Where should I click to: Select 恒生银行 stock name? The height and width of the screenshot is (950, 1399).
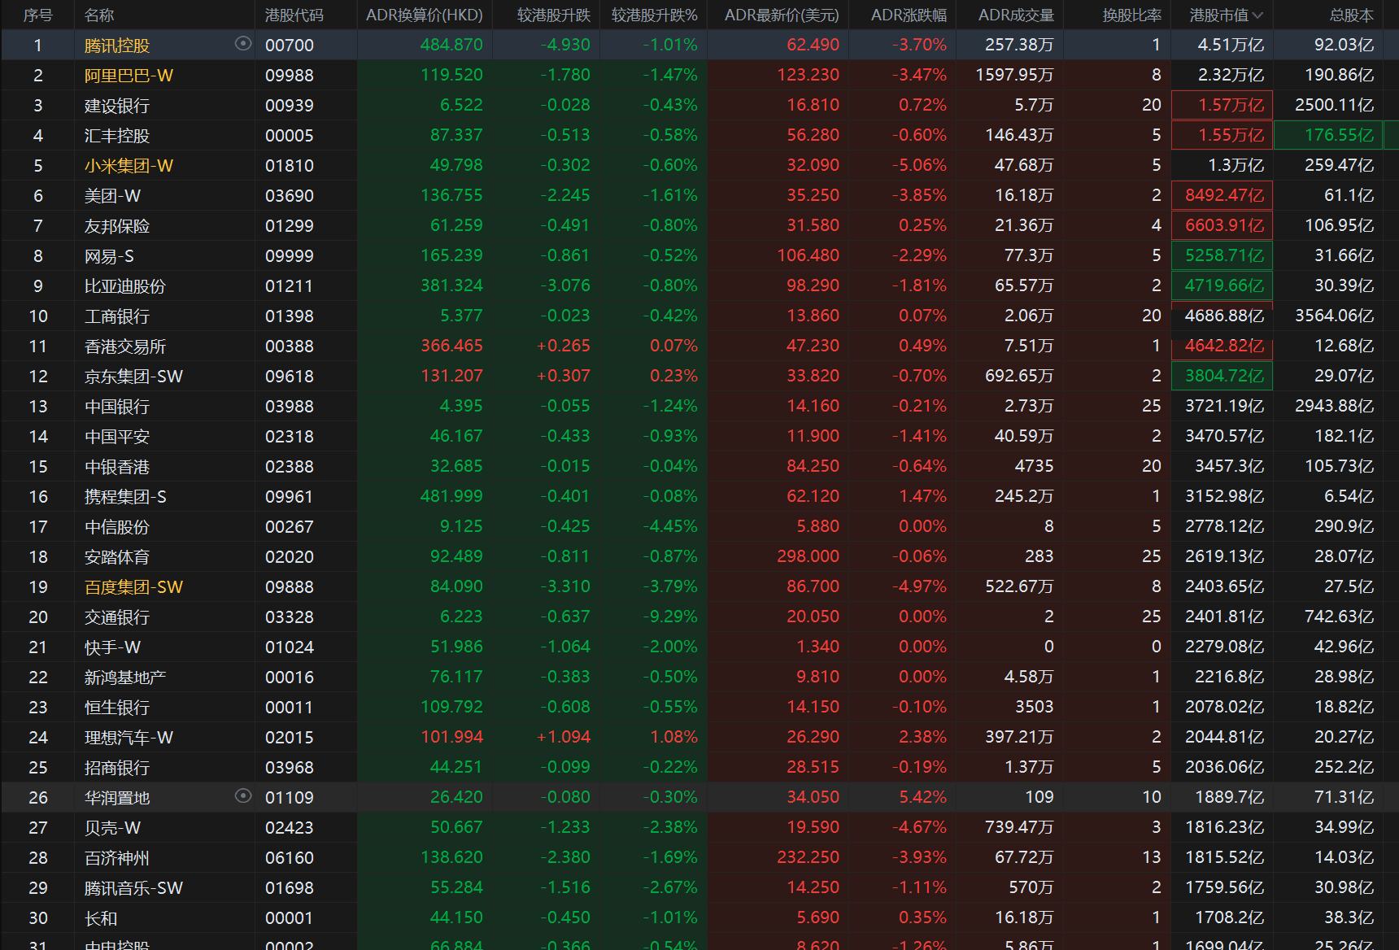pos(117,708)
